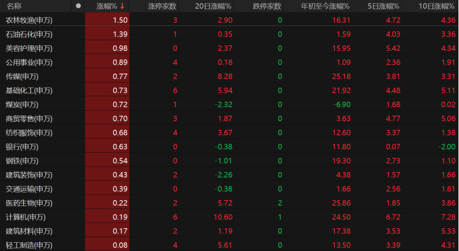Click 10日涨幅 value 5.33 for 建筑材料
This screenshot has width=459, height=251.
pyautogui.click(x=448, y=231)
